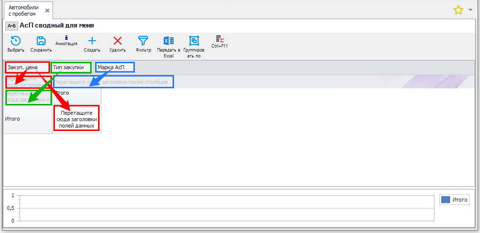Click the blue Итого legend swatch

pos(445,200)
